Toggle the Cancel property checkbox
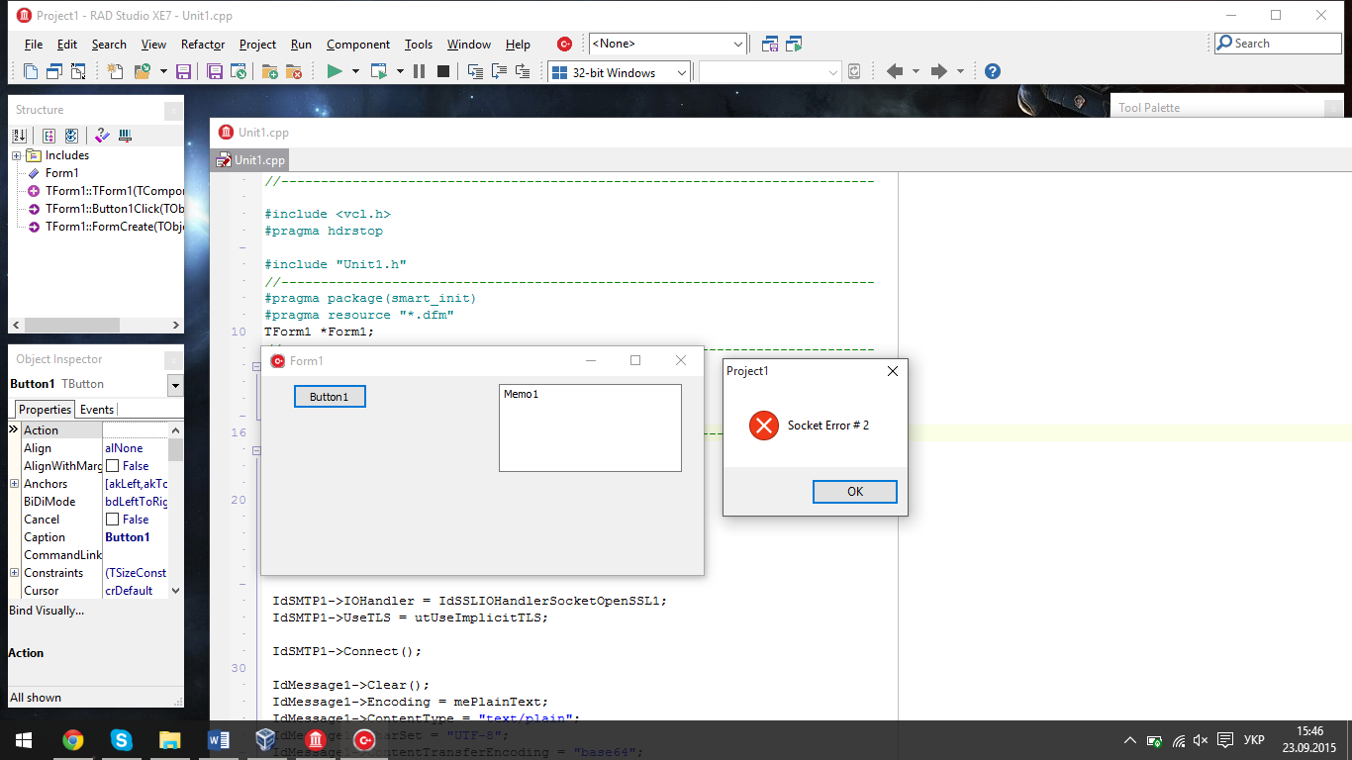The height and width of the screenshot is (760, 1352). (113, 520)
